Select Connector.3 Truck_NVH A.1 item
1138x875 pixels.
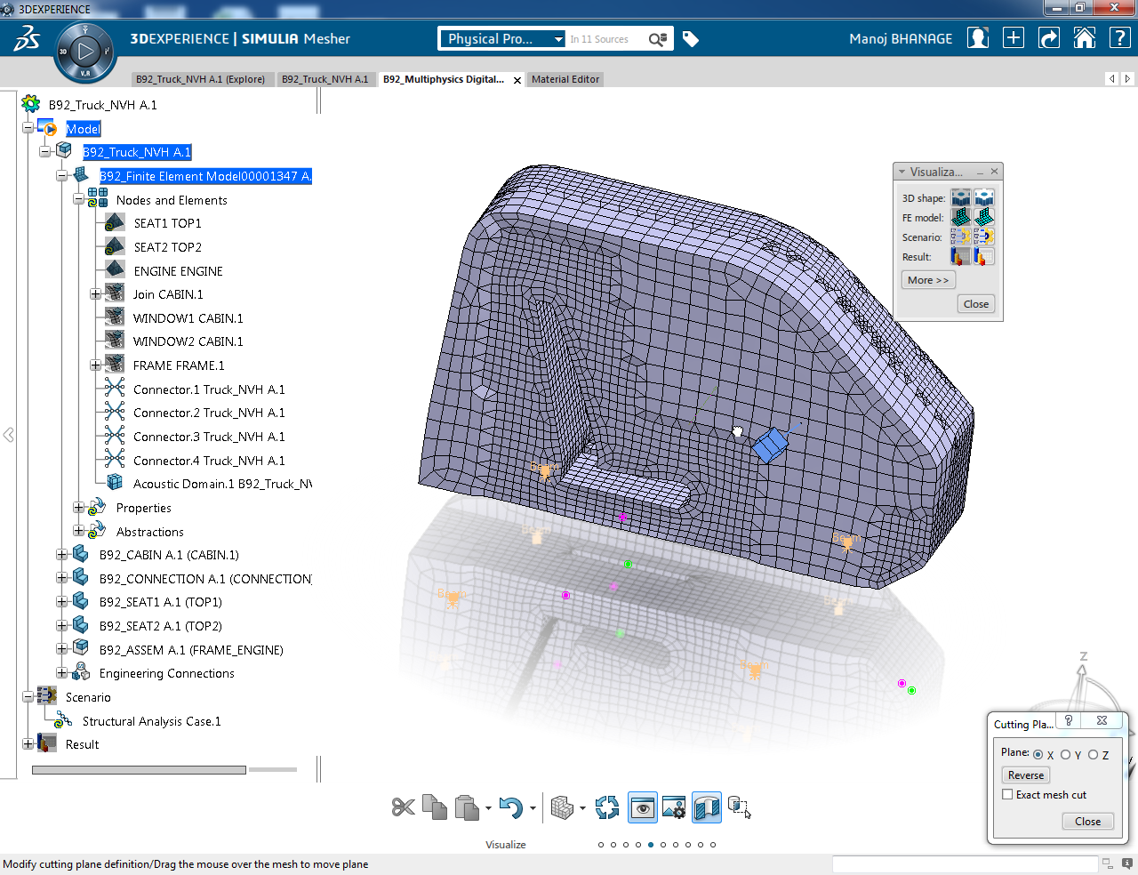click(x=209, y=437)
